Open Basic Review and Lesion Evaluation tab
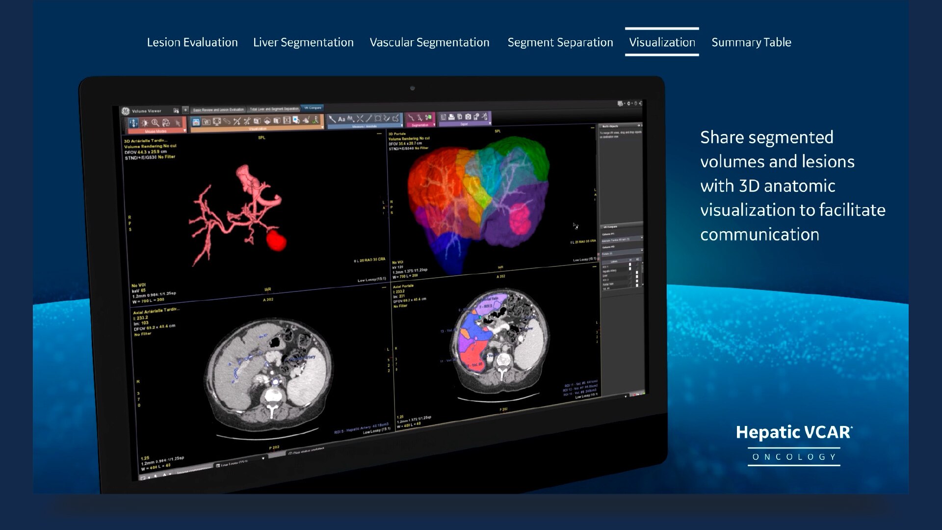 (218, 110)
